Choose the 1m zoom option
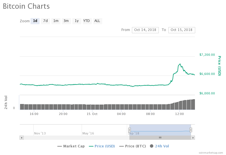226x155 pixels. [56, 21]
